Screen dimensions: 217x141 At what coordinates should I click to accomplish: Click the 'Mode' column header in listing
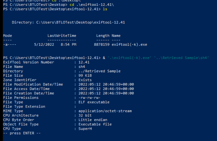coord(8,36)
